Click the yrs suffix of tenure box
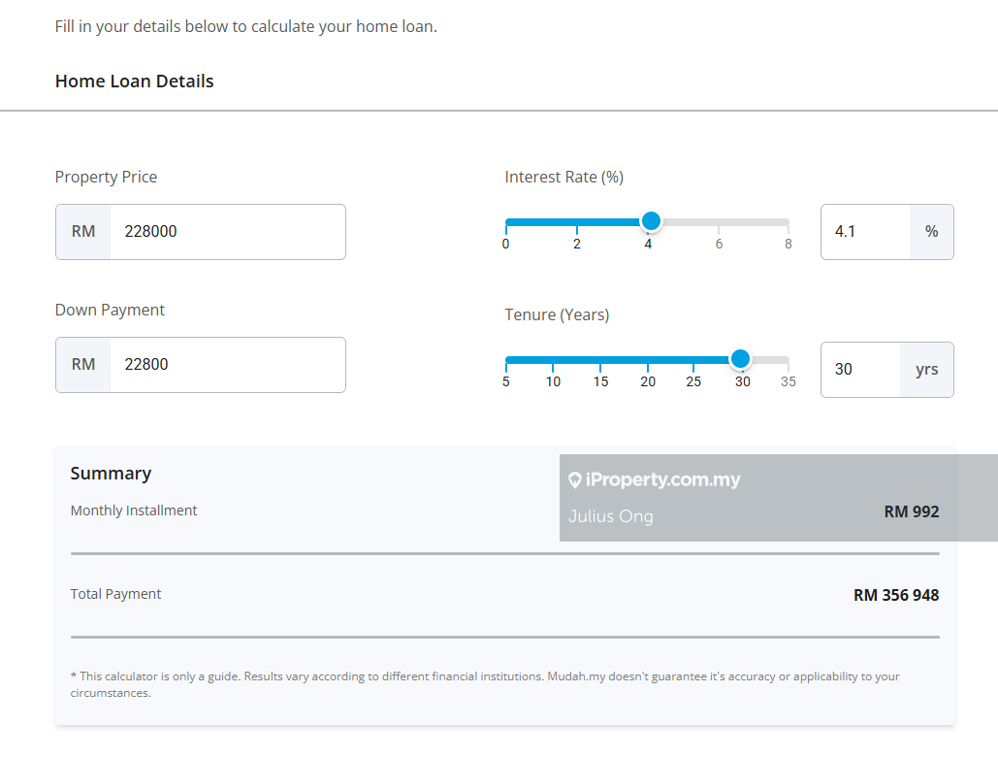This screenshot has width=998, height=758. [927, 370]
